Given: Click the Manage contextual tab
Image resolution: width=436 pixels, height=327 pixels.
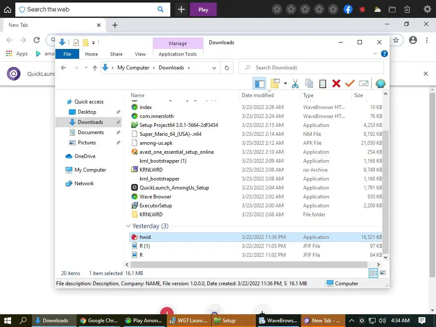Looking at the screenshot, I should [x=178, y=43].
